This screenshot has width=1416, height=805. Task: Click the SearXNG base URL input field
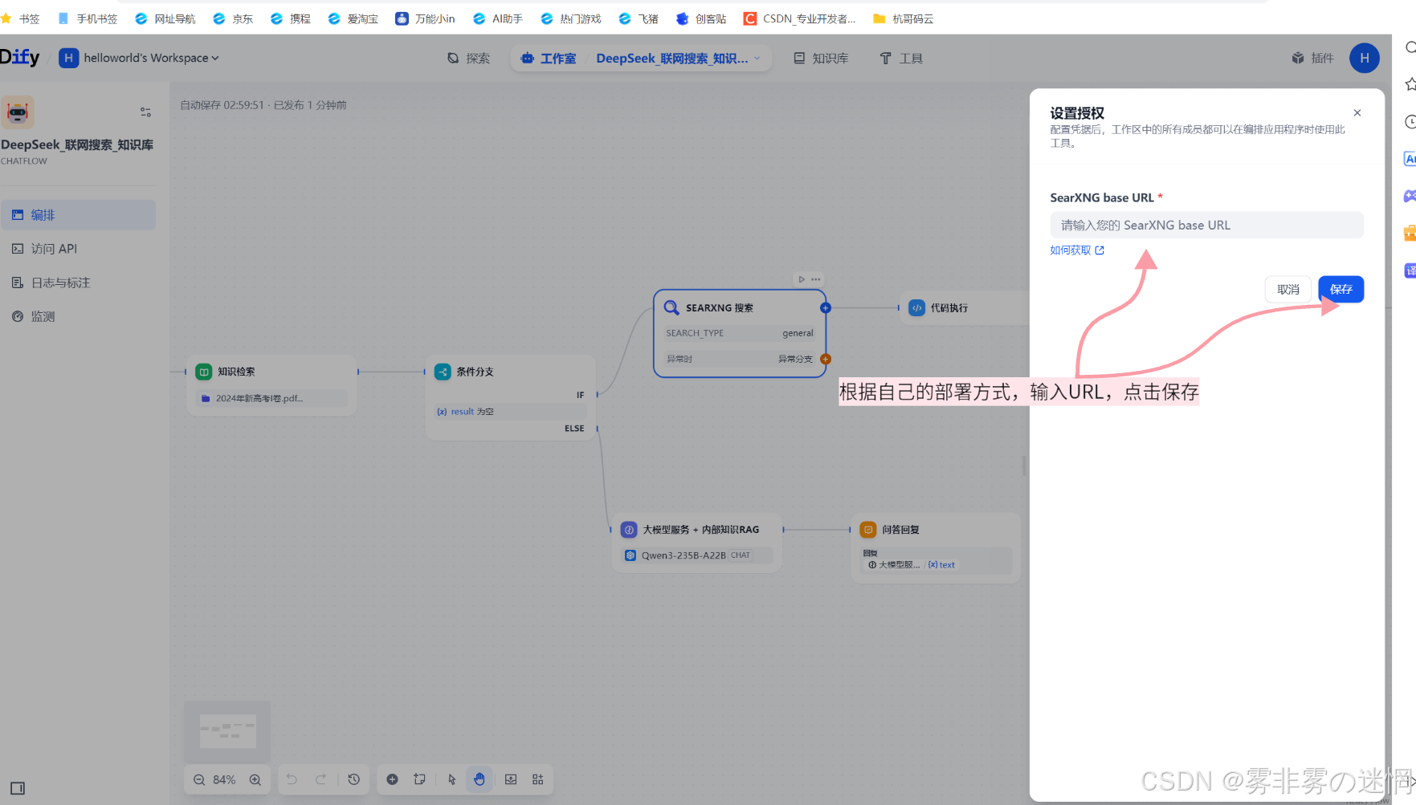1206,225
